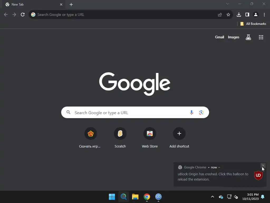
Task: Open Chrome's three-dot menu
Action: (x=264, y=15)
